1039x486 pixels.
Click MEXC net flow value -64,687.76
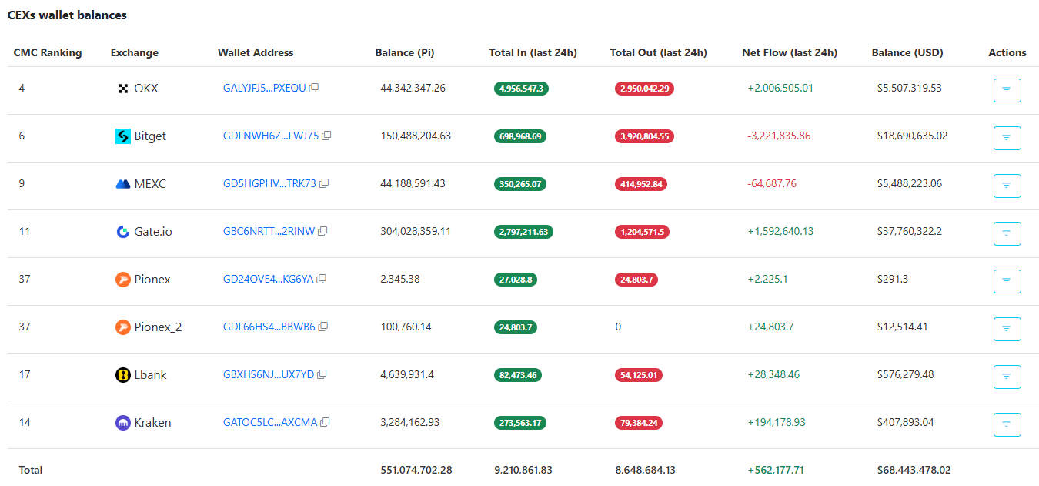(772, 183)
